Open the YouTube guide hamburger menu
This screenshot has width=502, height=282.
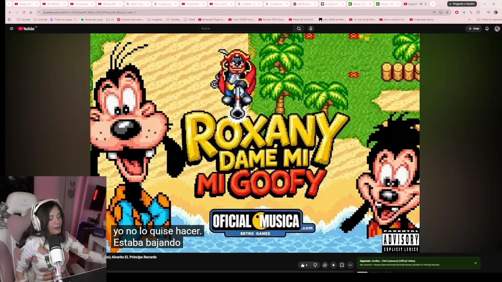tap(11, 29)
